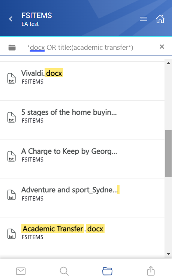This screenshot has width=172, height=280.
Task: Clear the search query with X
Action: point(162,47)
